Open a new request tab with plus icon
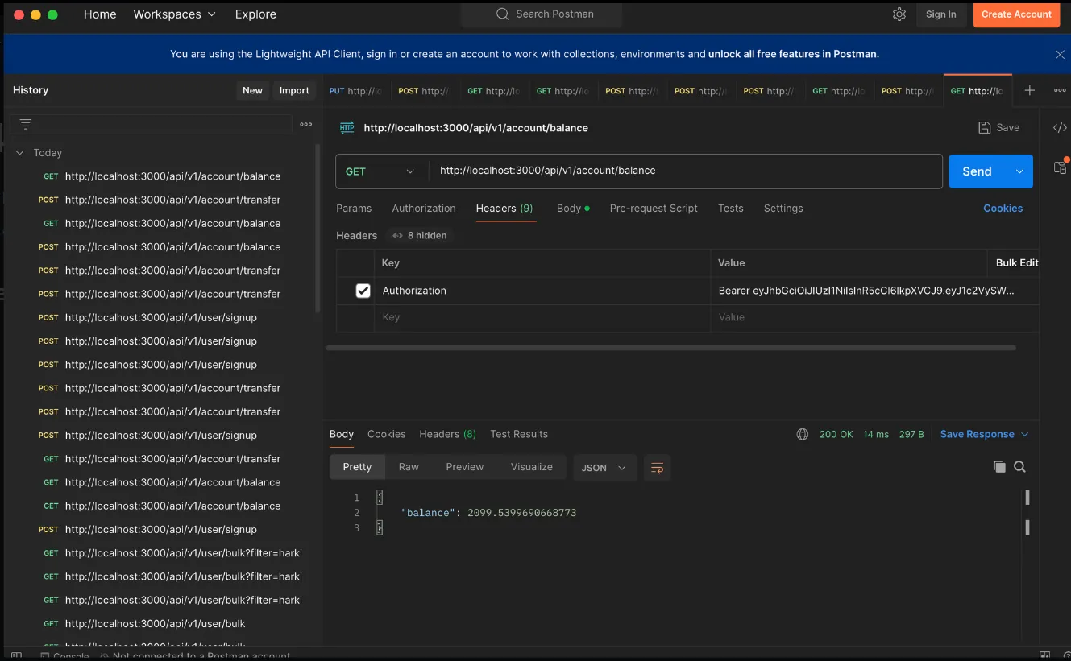1071x661 pixels. point(1029,90)
